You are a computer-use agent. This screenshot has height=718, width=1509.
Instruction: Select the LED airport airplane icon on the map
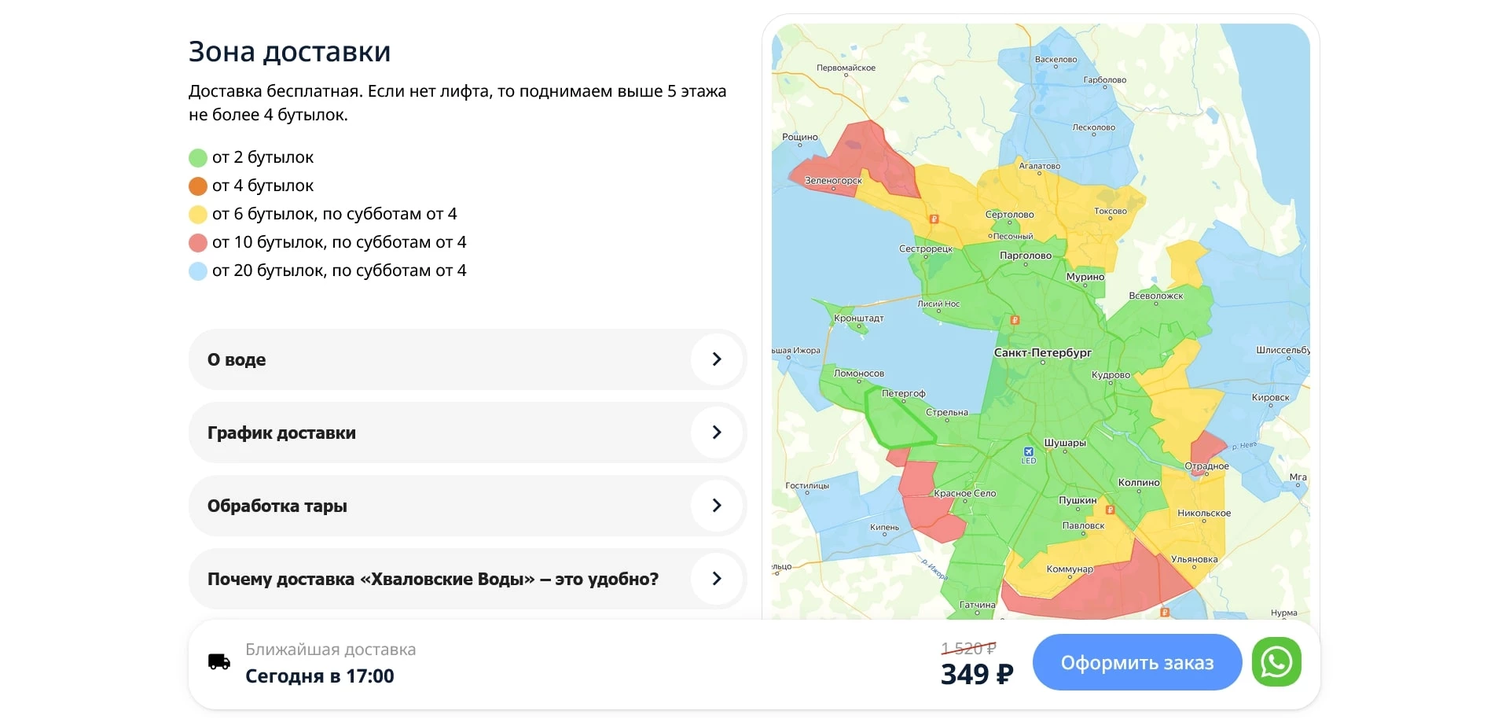point(1028,451)
